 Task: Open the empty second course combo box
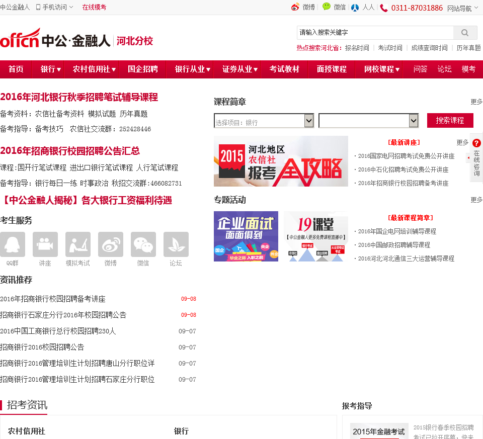point(369,121)
